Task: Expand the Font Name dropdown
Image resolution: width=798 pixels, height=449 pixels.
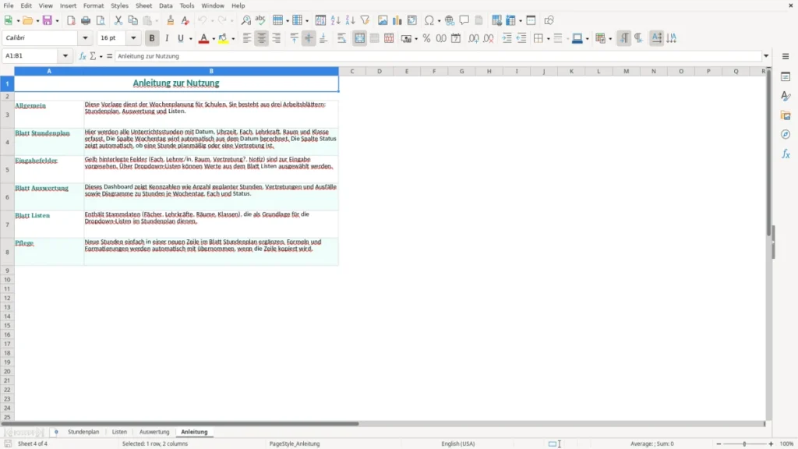Action: pyautogui.click(x=85, y=37)
